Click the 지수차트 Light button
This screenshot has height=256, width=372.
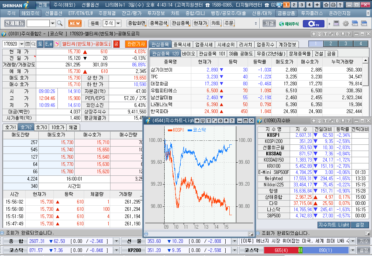pos(334,225)
